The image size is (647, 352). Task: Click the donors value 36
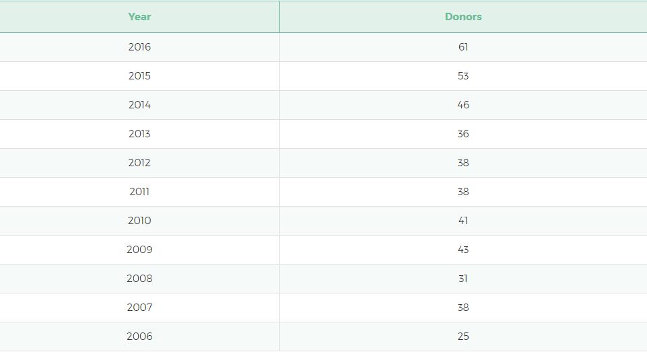coord(463,134)
